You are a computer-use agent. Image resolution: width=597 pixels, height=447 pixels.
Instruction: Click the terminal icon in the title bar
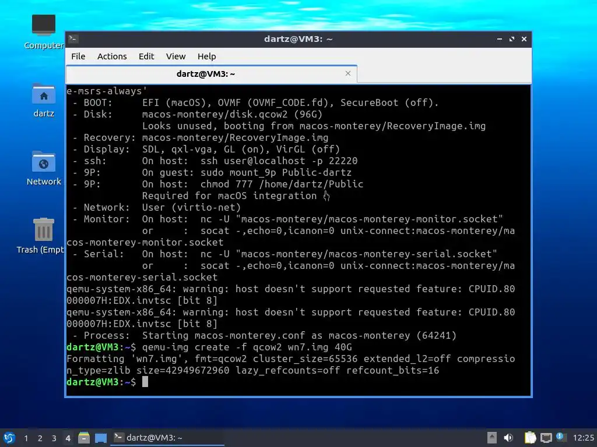pos(73,39)
